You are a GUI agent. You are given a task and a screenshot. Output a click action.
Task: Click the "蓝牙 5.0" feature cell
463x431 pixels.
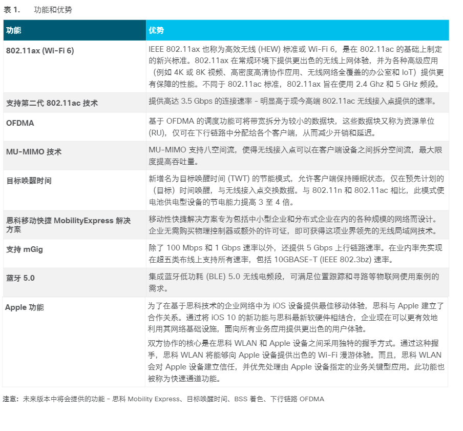pos(20,278)
